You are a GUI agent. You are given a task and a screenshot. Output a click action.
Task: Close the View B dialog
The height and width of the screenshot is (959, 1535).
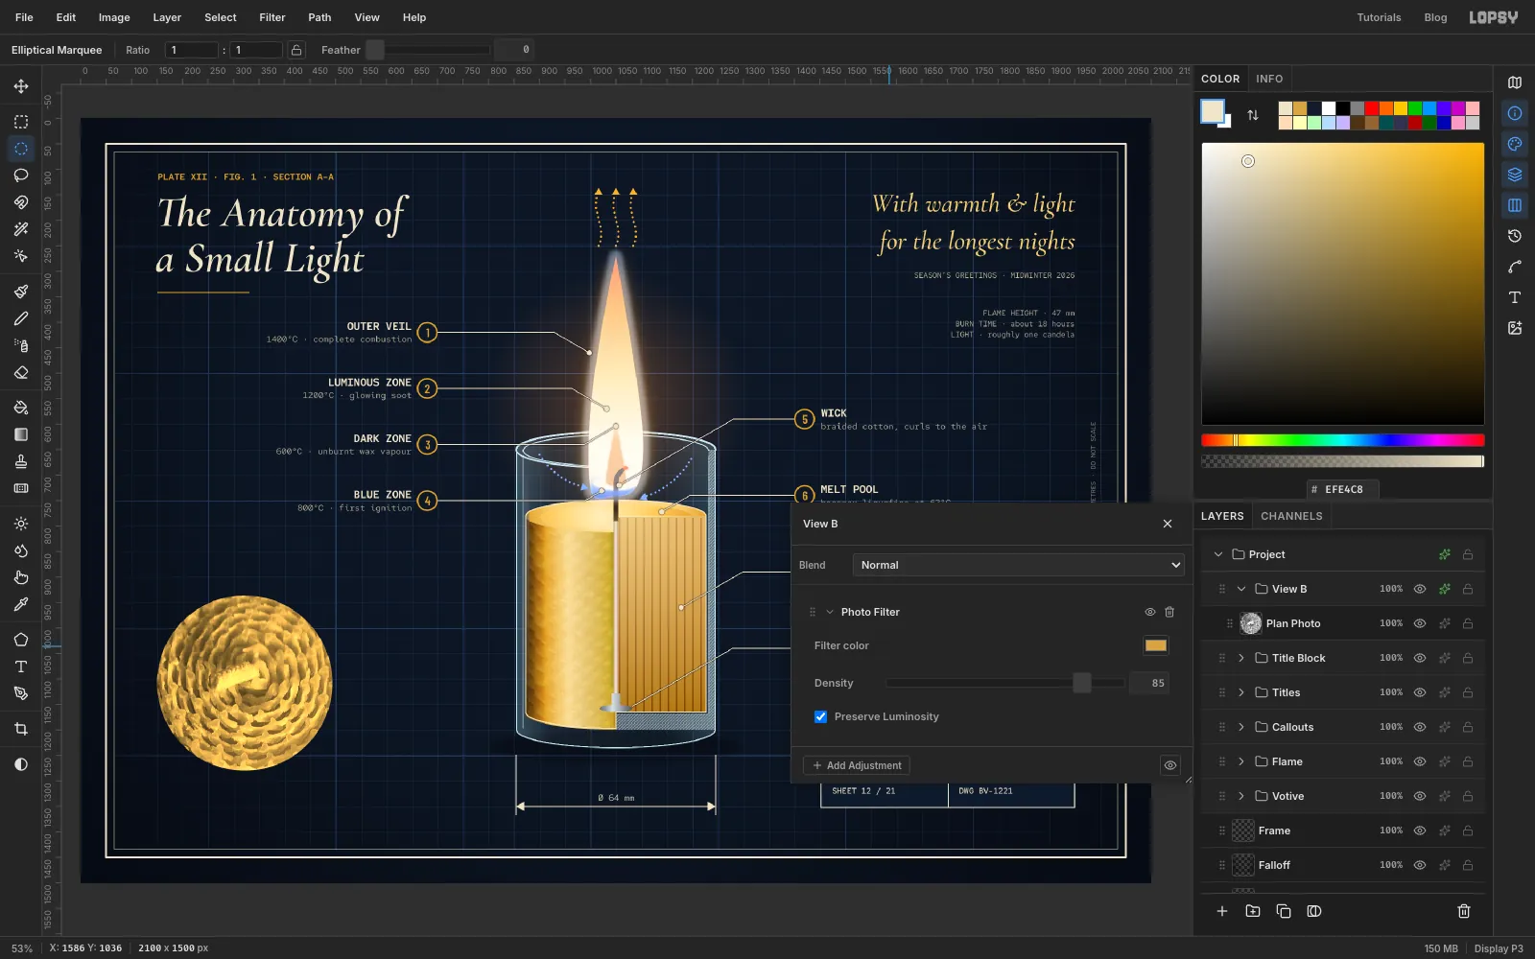(1168, 524)
